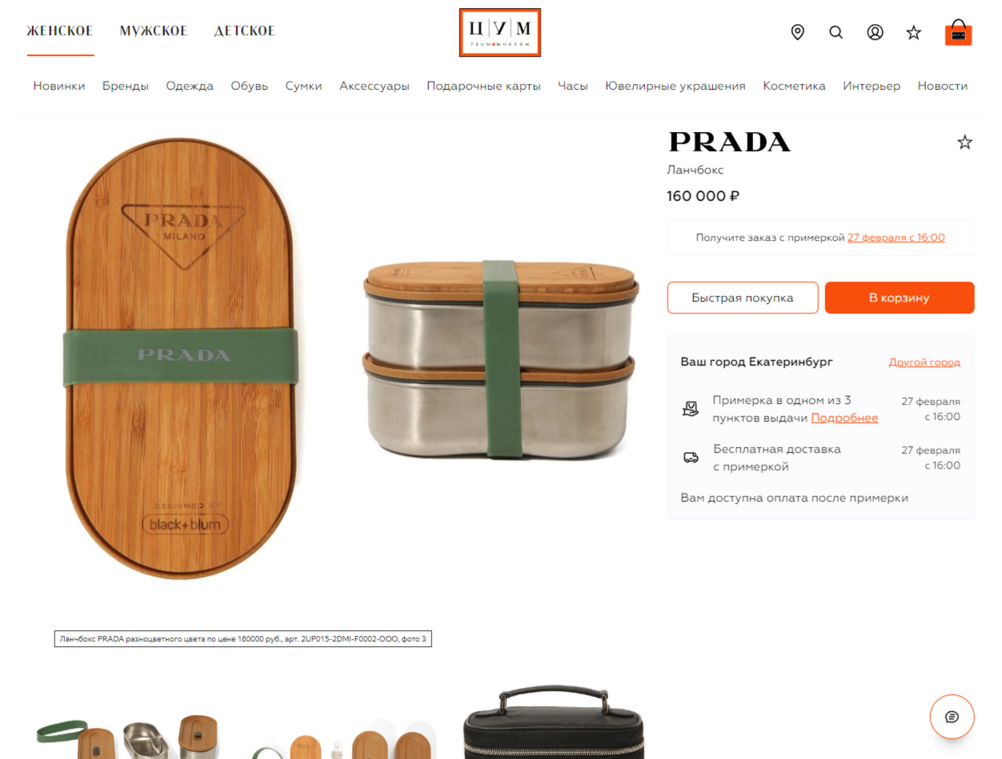Image resolution: width=1002 pixels, height=759 pixels.
Task: Follow the 27 февраля с 16:00 link
Action: point(896,238)
